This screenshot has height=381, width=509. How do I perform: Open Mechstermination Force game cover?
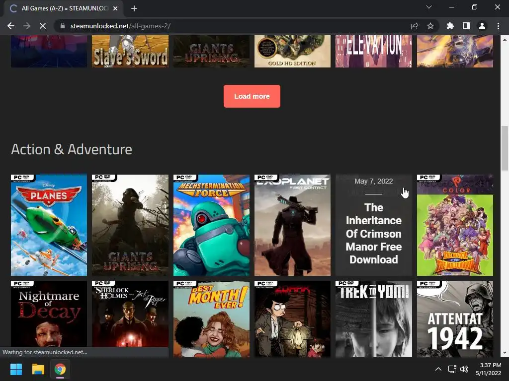(211, 225)
